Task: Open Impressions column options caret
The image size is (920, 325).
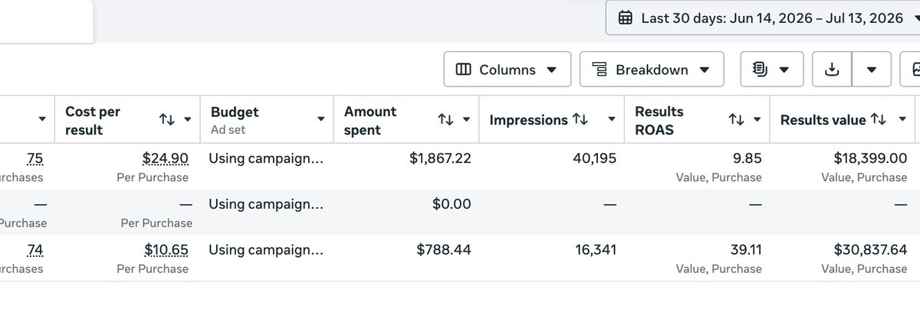Action: (x=612, y=119)
